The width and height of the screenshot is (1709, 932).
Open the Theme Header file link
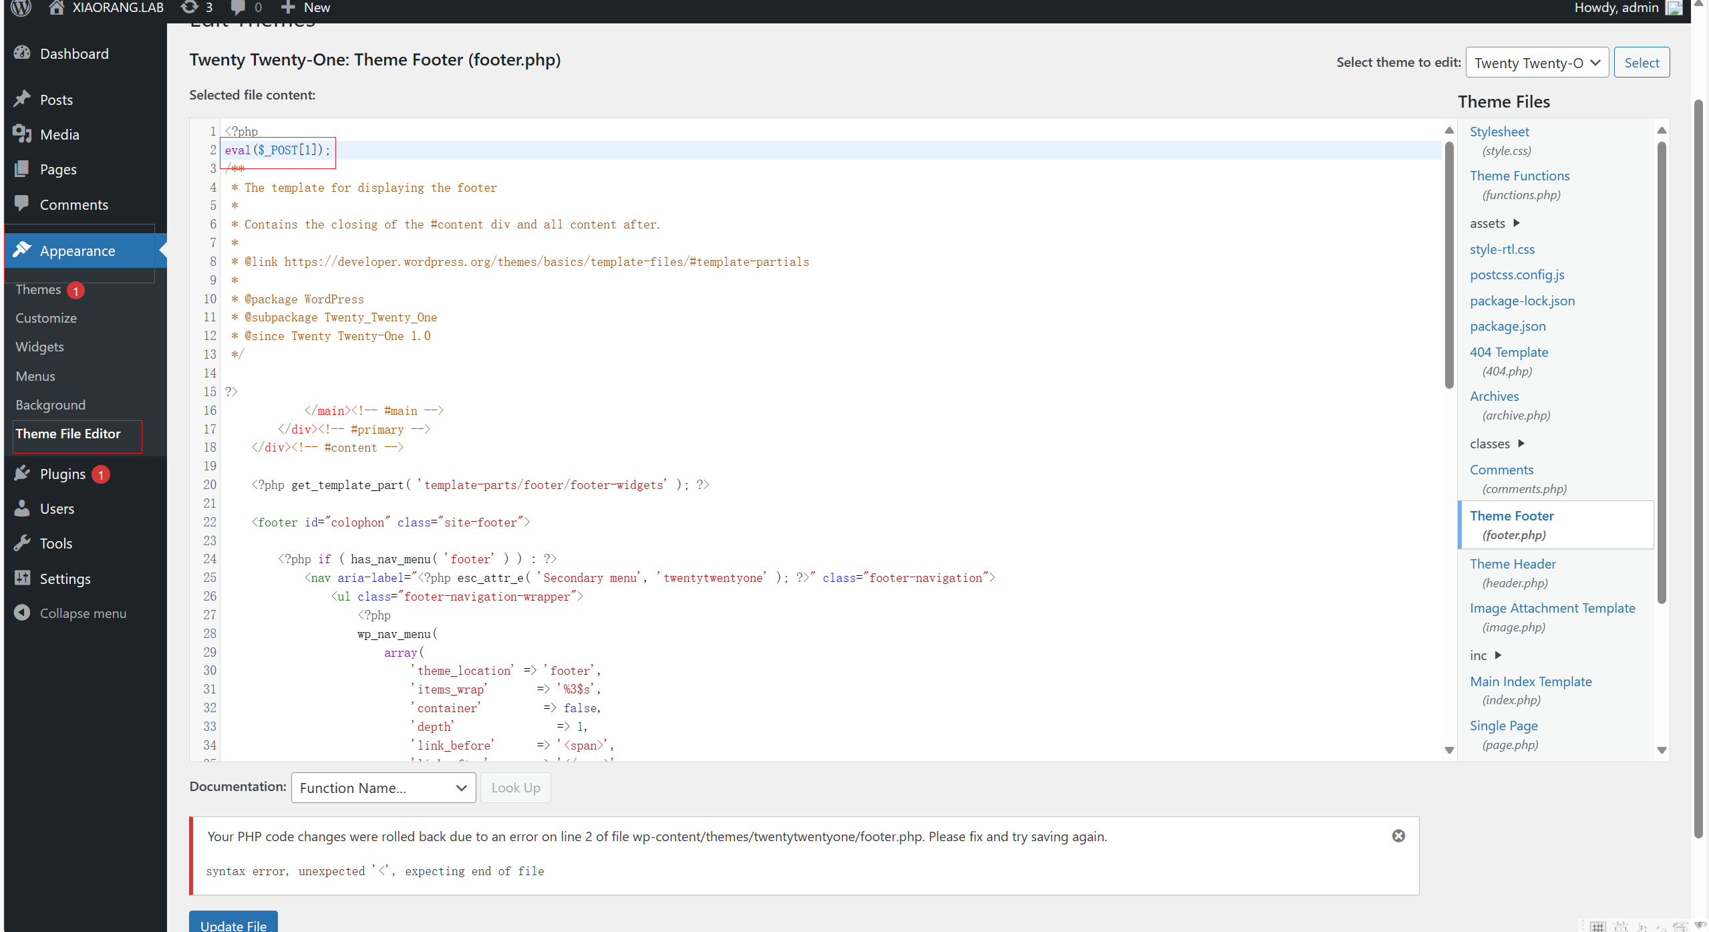click(1513, 564)
